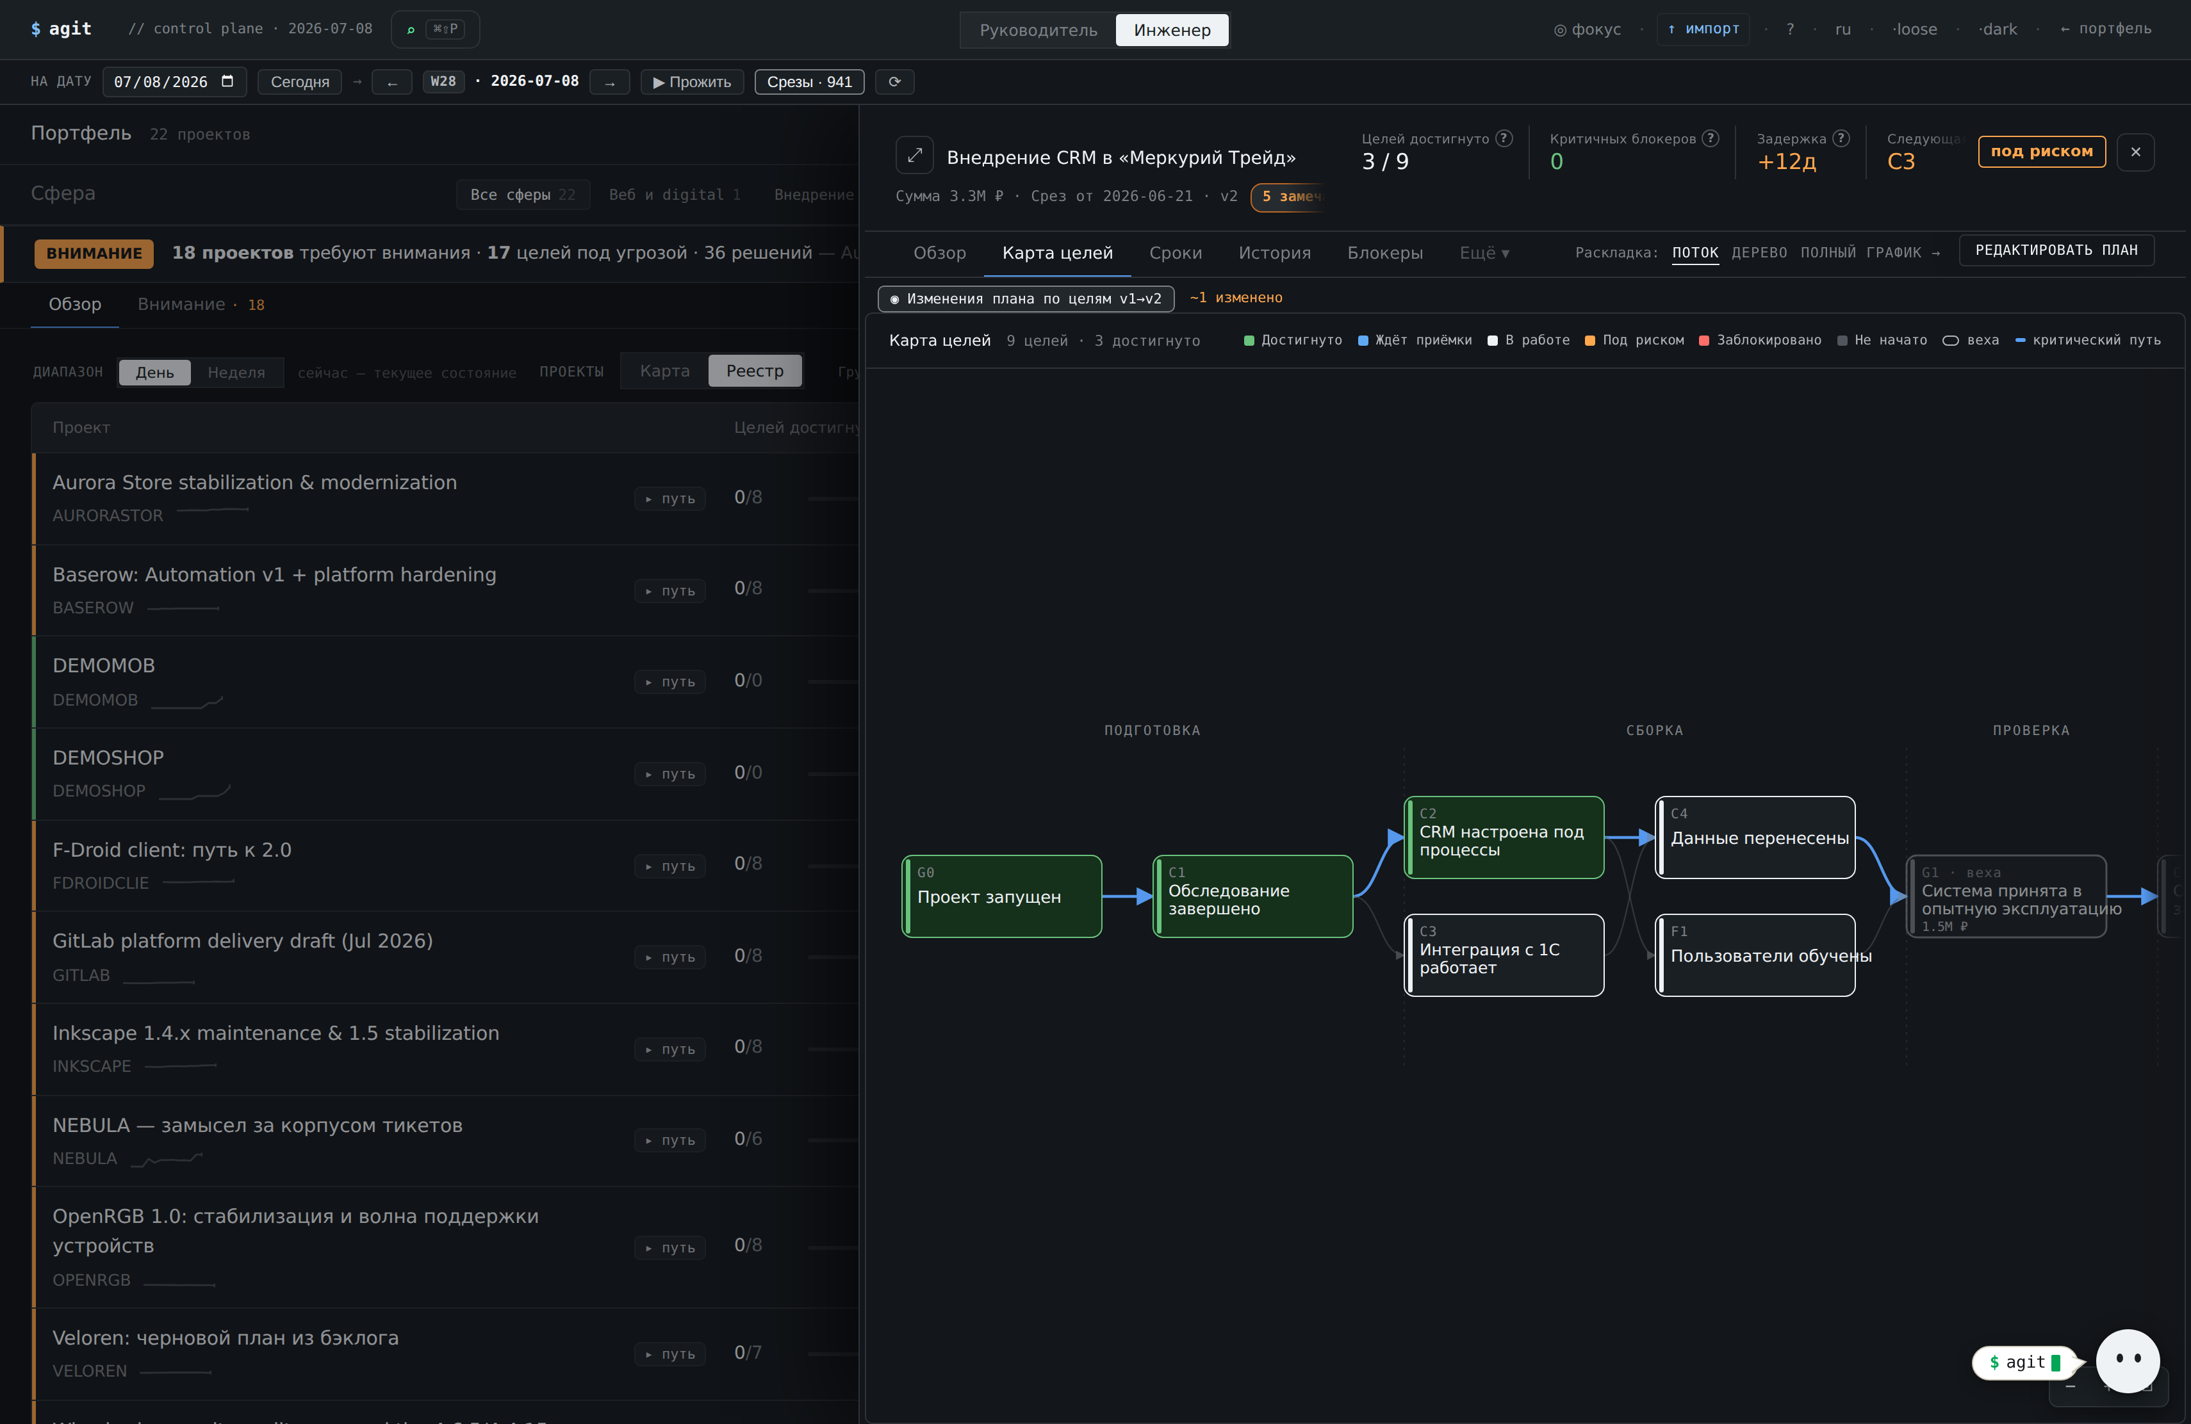The image size is (2191, 1424).
Task: Open the Ещё dropdown in project tabs
Action: pos(1484,253)
